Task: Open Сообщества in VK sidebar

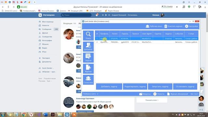Action: point(45,37)
